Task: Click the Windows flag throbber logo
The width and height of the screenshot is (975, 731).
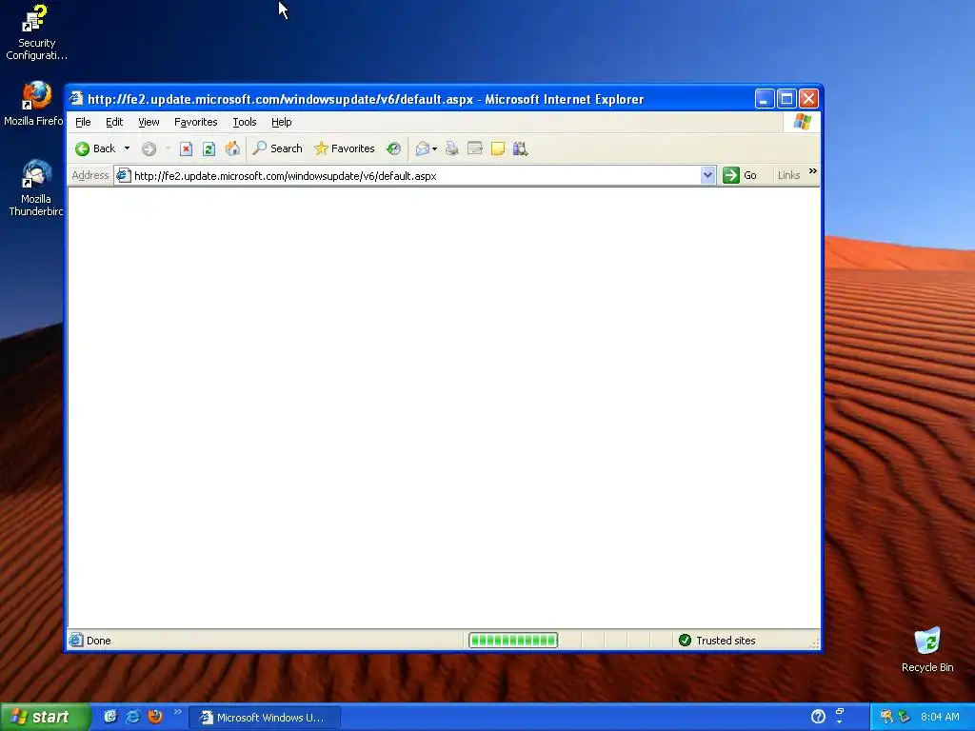Action: point(802,121)
